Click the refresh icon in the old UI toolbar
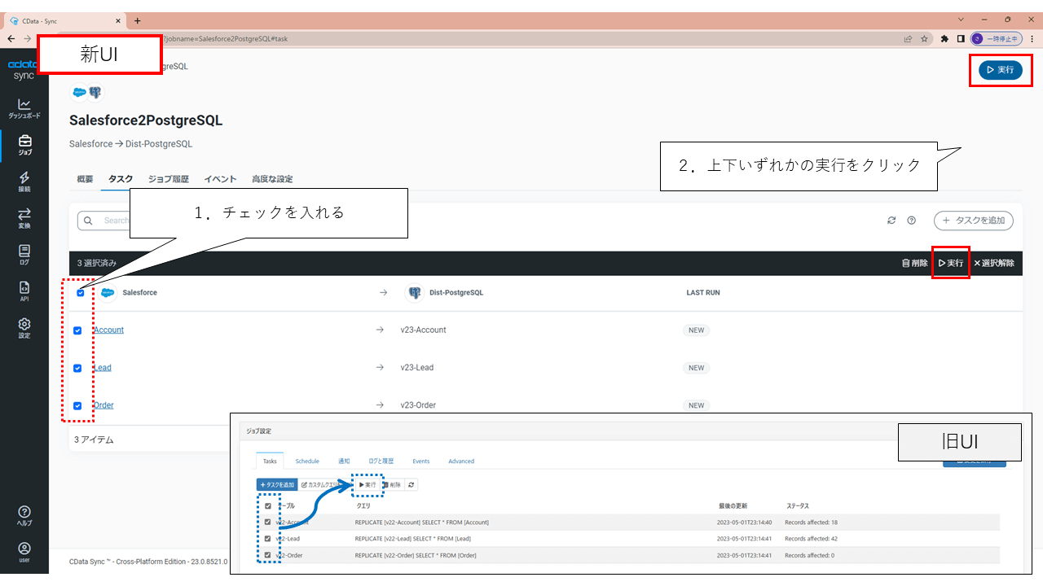This screenshot has height=586, width=1043. [x=411, y=485]
